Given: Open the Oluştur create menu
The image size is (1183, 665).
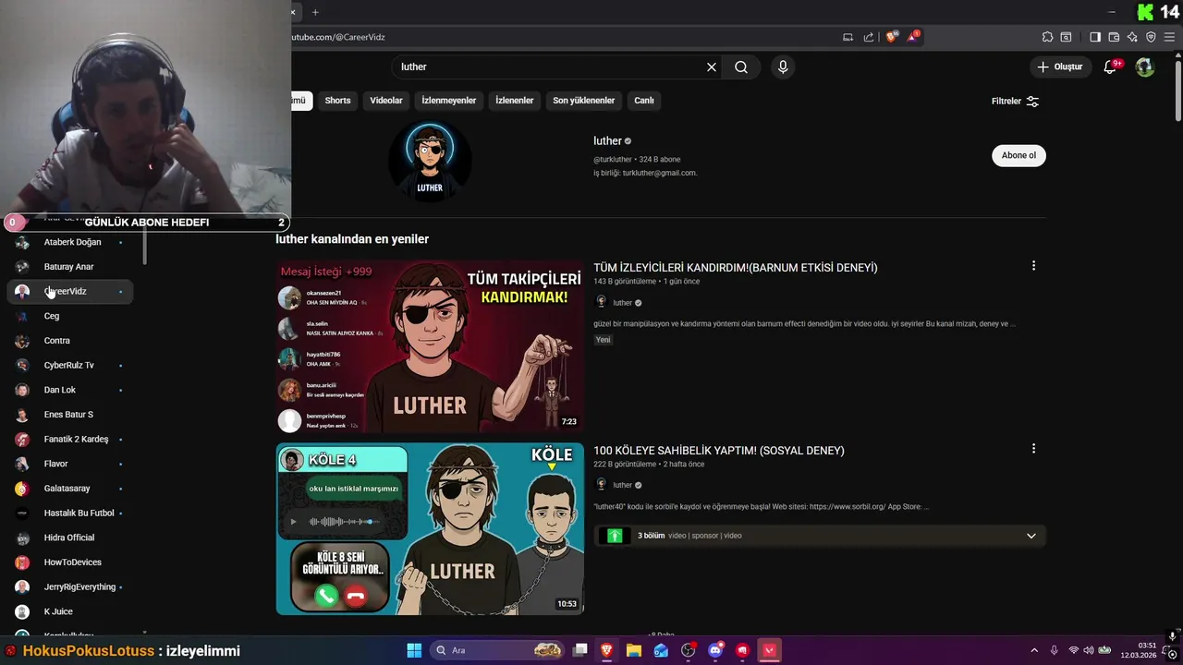Looking at the screenshot, I should coord(1059,66).
